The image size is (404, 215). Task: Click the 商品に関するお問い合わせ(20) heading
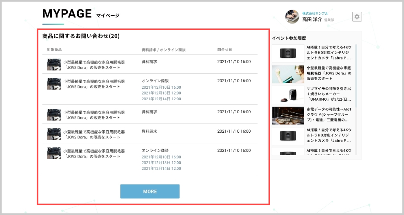click(81, 36)
